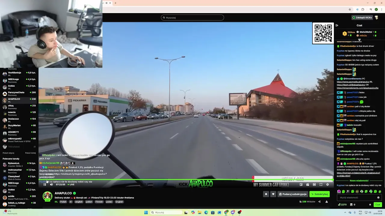The height and width of the screenshot is (216, 385).
Task: Open DuzyMarian channel from sidebar
Action: point(19,127)
